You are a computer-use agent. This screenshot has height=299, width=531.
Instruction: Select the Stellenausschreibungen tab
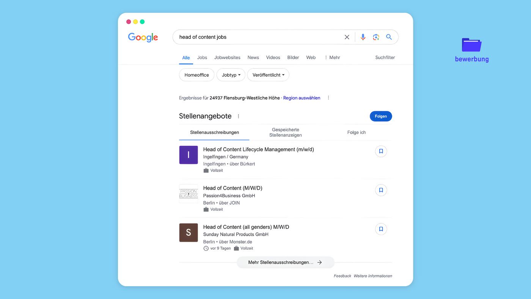[214, 132]
